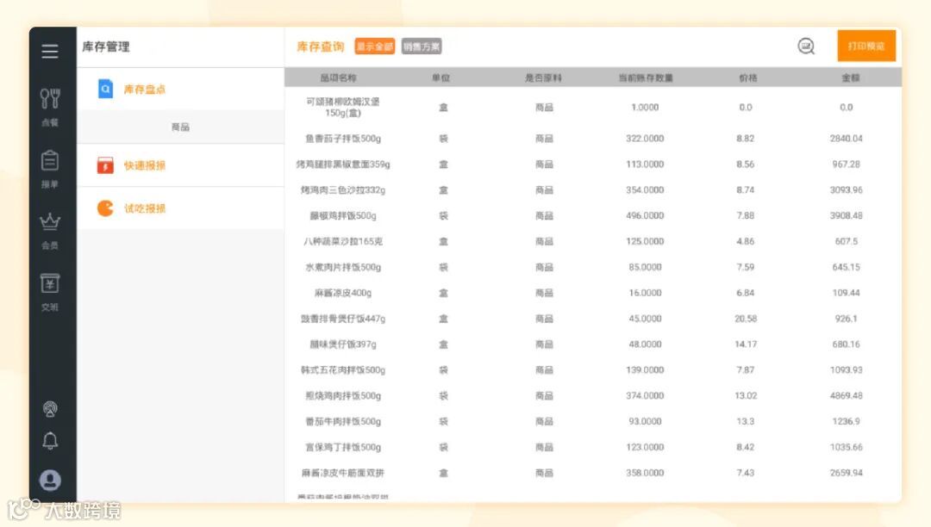Click the broadcast signal icon in sidebar
931x527 pixels.
click(x=50, y=408)
